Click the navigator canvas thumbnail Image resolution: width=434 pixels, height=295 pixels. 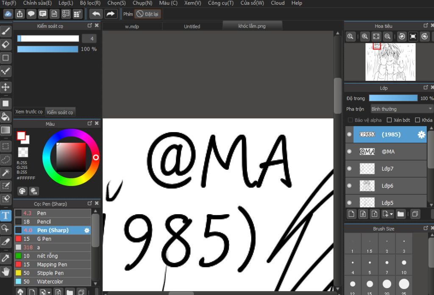pos(390,62)
